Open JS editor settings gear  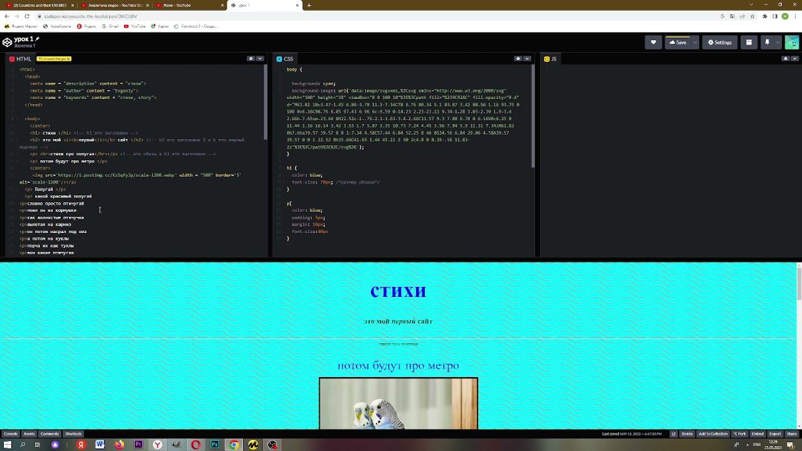785,59
